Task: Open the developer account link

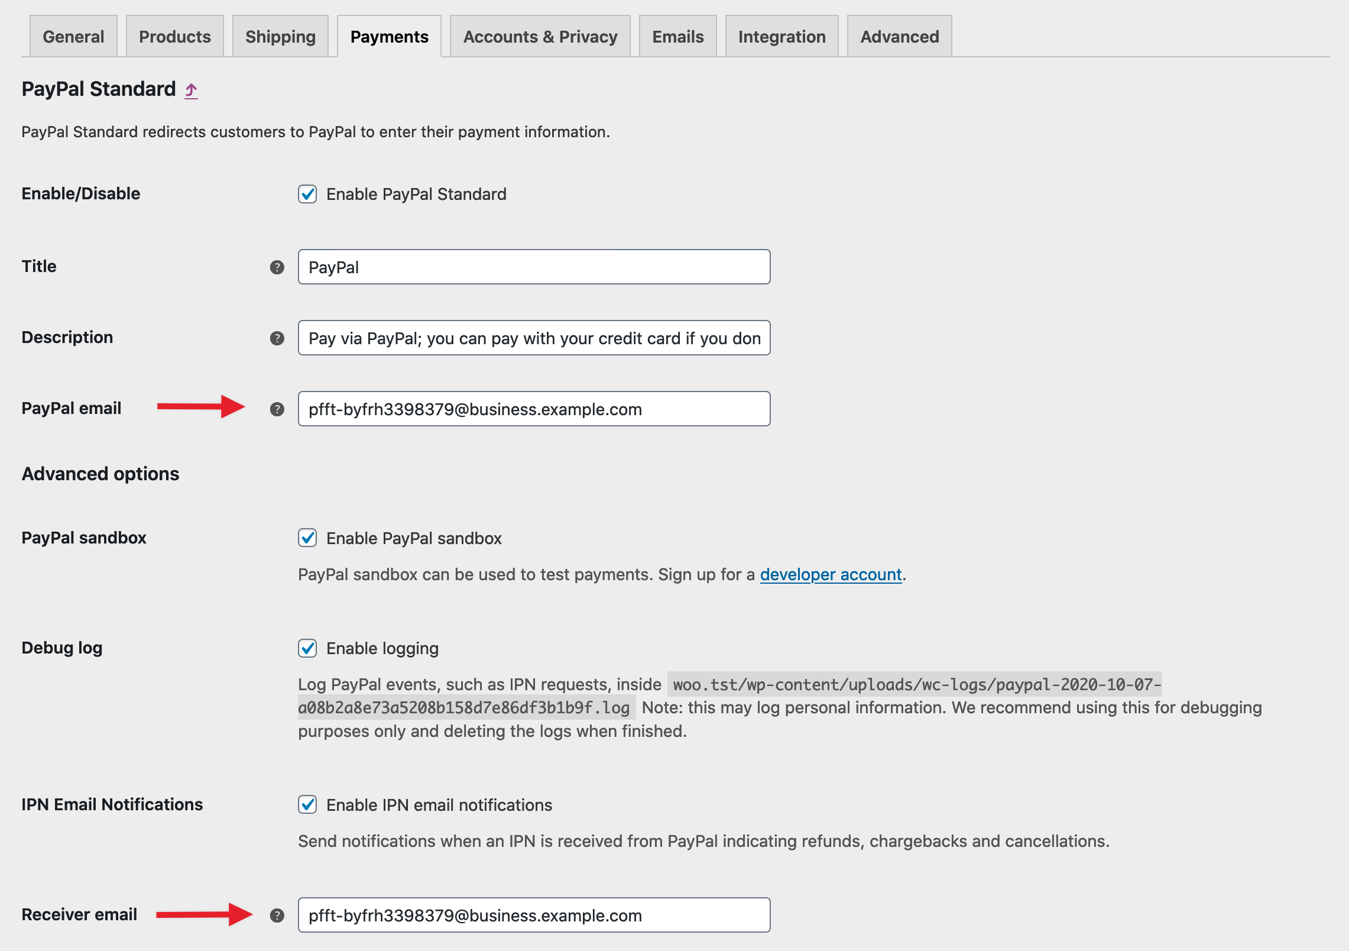Action: click(x=830, y=574)
